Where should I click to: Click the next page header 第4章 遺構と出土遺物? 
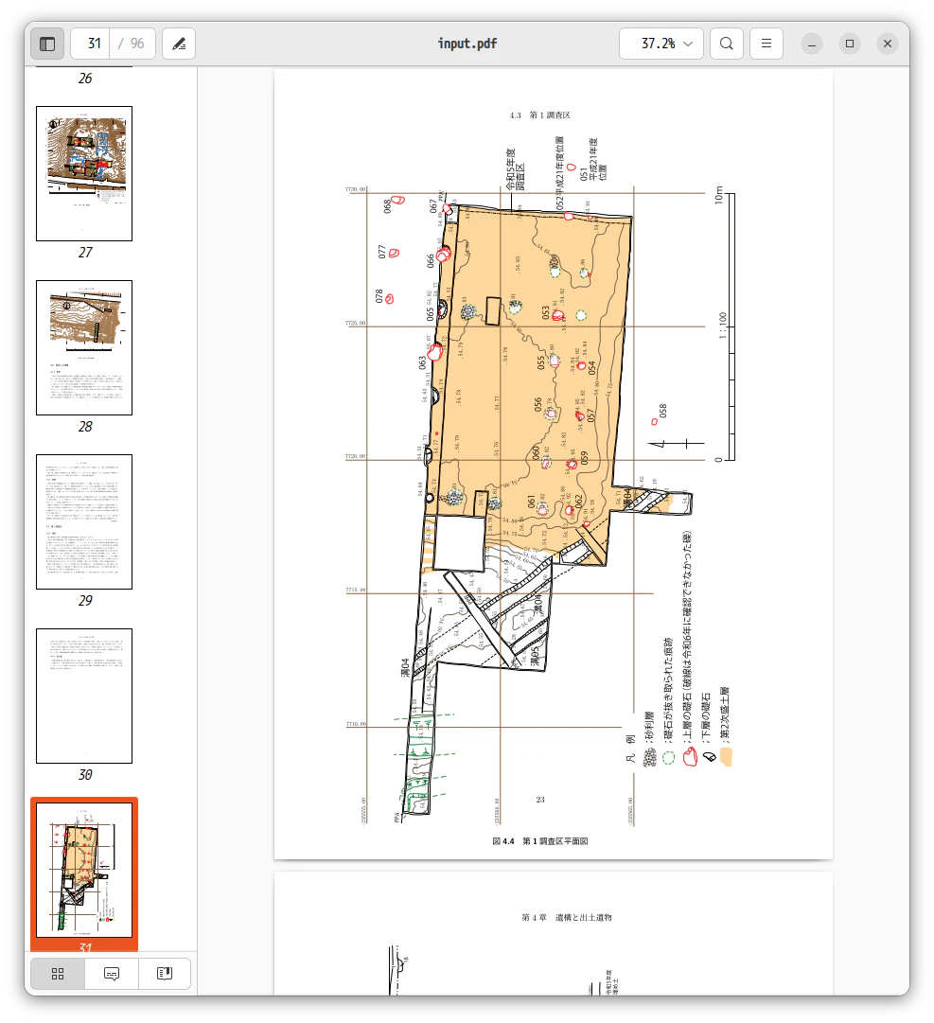tap(567, 917)
